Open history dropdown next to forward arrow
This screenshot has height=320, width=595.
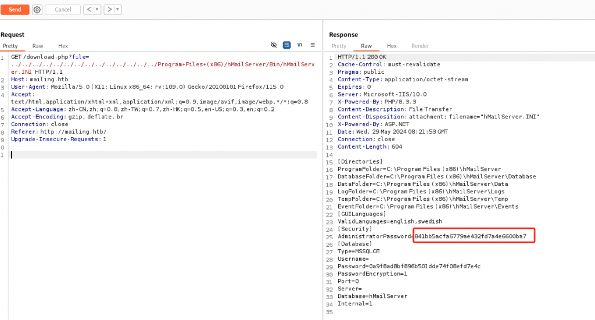(x=117, y=9)
